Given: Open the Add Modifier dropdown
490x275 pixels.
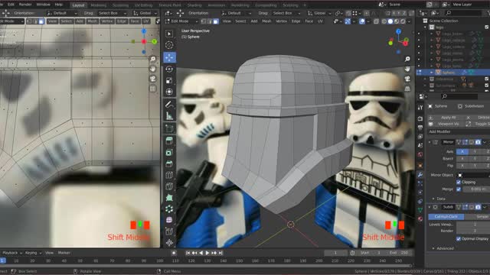Looking at the screenshot, I should click(458, 132).
